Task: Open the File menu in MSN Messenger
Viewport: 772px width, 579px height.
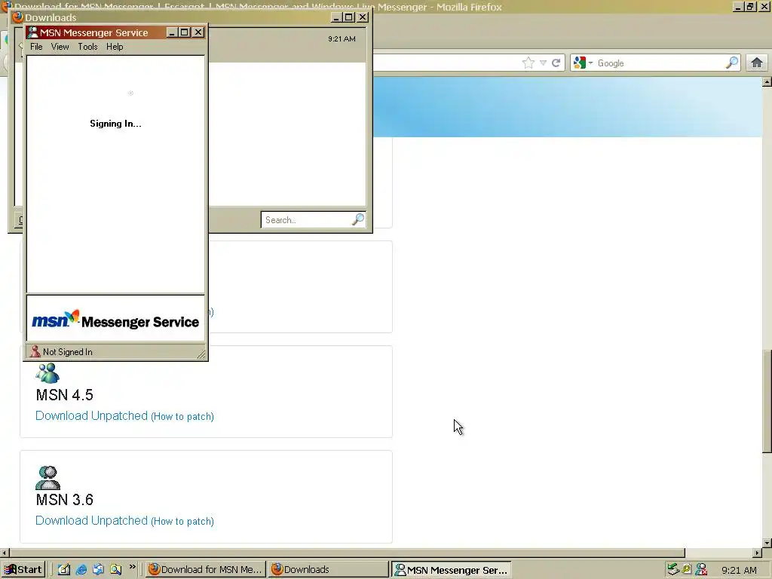Action: tap(36, 47)
